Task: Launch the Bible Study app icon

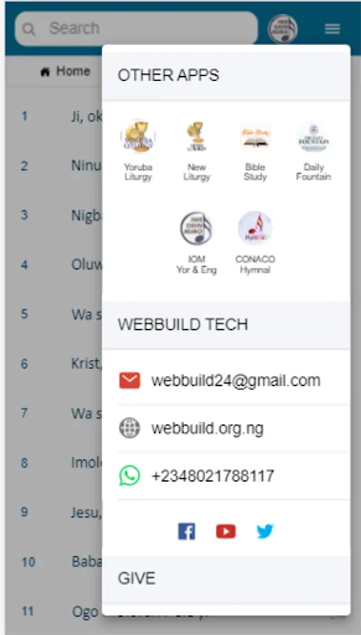Action: pos(255,136)
